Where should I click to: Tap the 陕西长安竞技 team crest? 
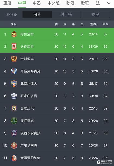point(14,133)
